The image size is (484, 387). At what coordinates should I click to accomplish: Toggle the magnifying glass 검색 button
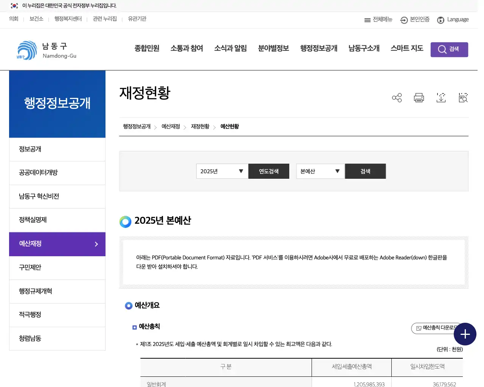[x=449, y=50]
